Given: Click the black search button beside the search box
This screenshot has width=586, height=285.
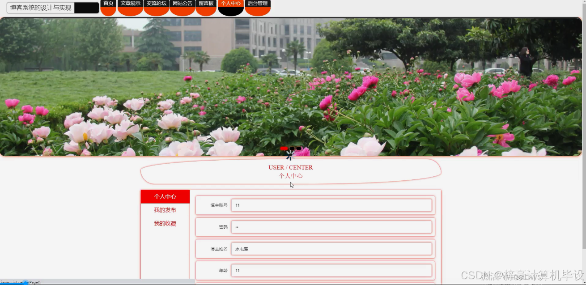Looking at the screenshot, I should click(86, 7).
